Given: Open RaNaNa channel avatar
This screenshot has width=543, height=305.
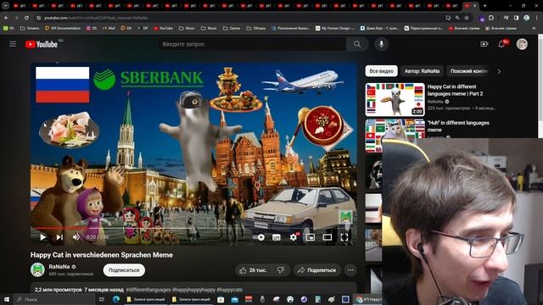Looking at the screenshot, I should pyautogui.click(x=37, y=269).
